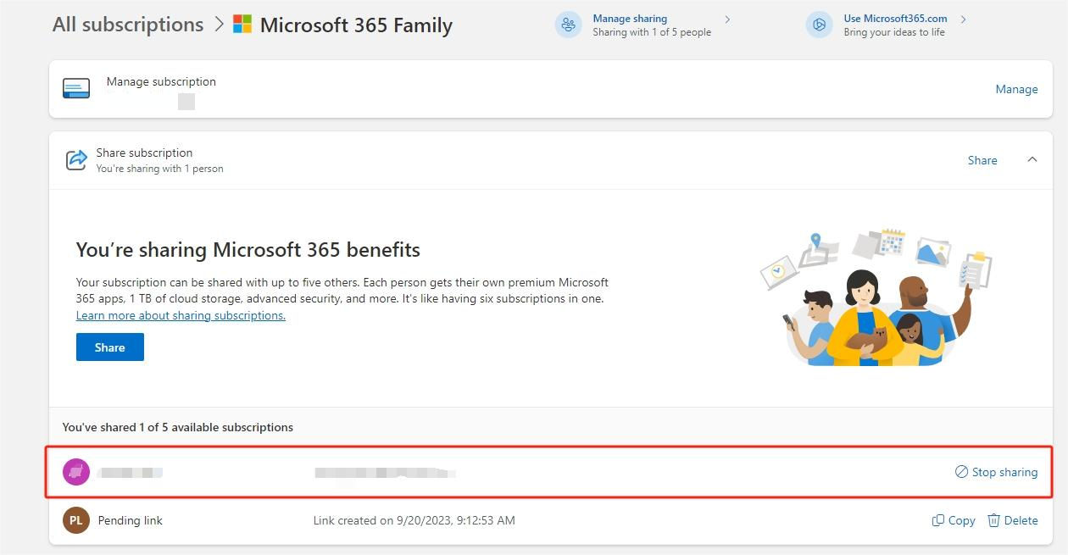Click the Microsoft 365 Family logo icon
This screenshot has height=555, width=1068.
click(x=242, y=25)
